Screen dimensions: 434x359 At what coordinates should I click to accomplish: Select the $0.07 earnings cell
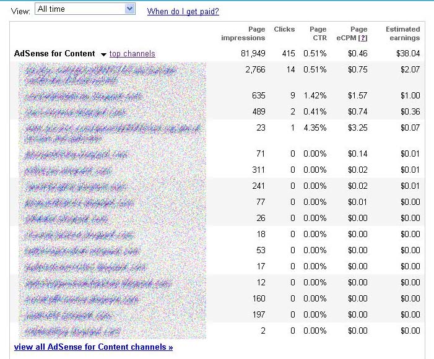pos(410,128)
